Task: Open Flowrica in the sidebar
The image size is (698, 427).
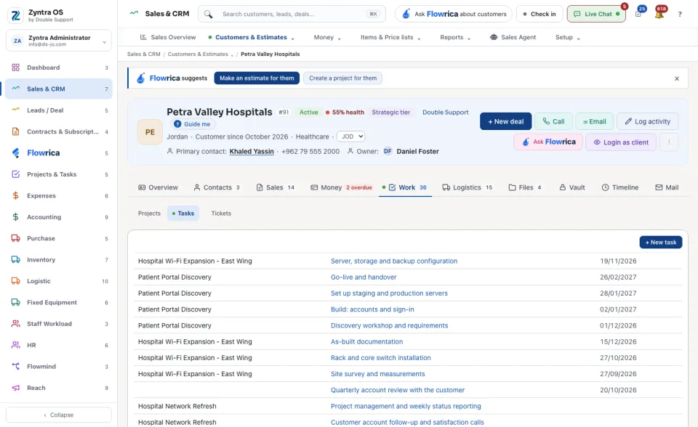Action: 58,153
